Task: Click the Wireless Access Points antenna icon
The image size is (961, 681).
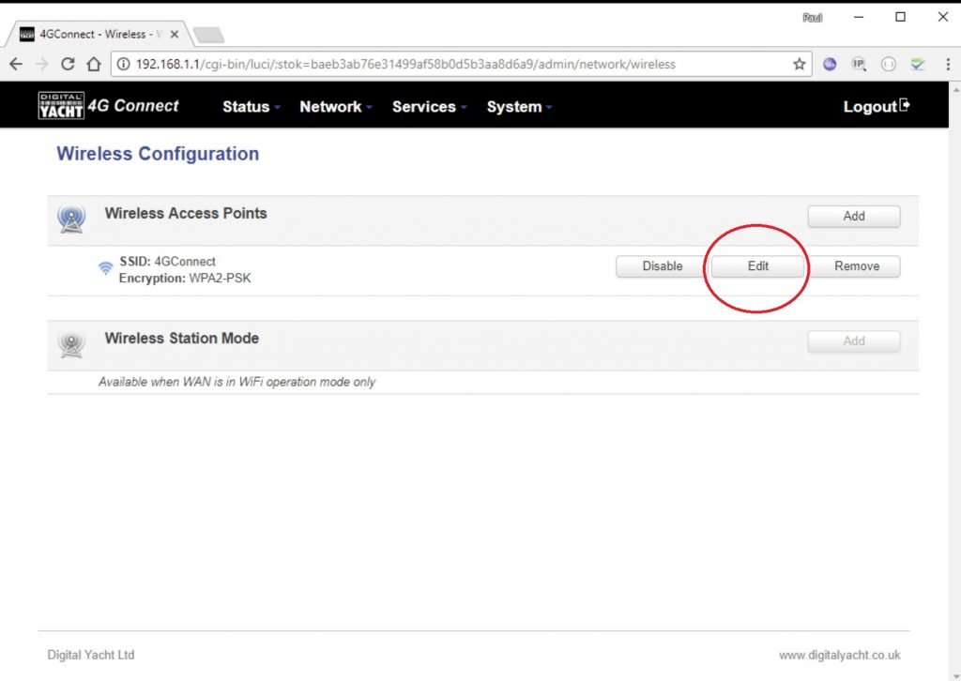Action: point(71,219)
